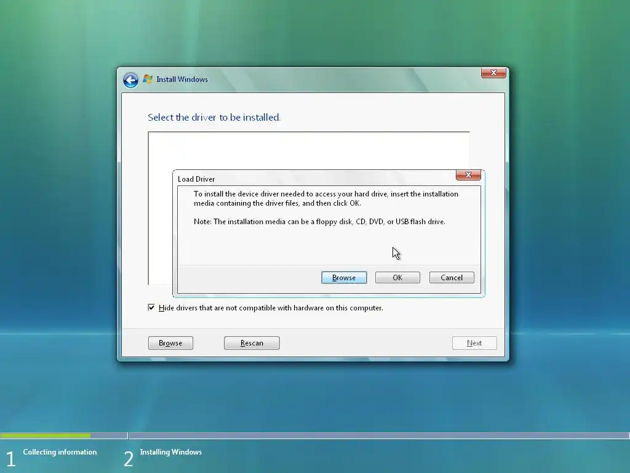Click the blue back arrow icon
The height and width of the screenshot is (473, 630).
(x=130, y=80)
